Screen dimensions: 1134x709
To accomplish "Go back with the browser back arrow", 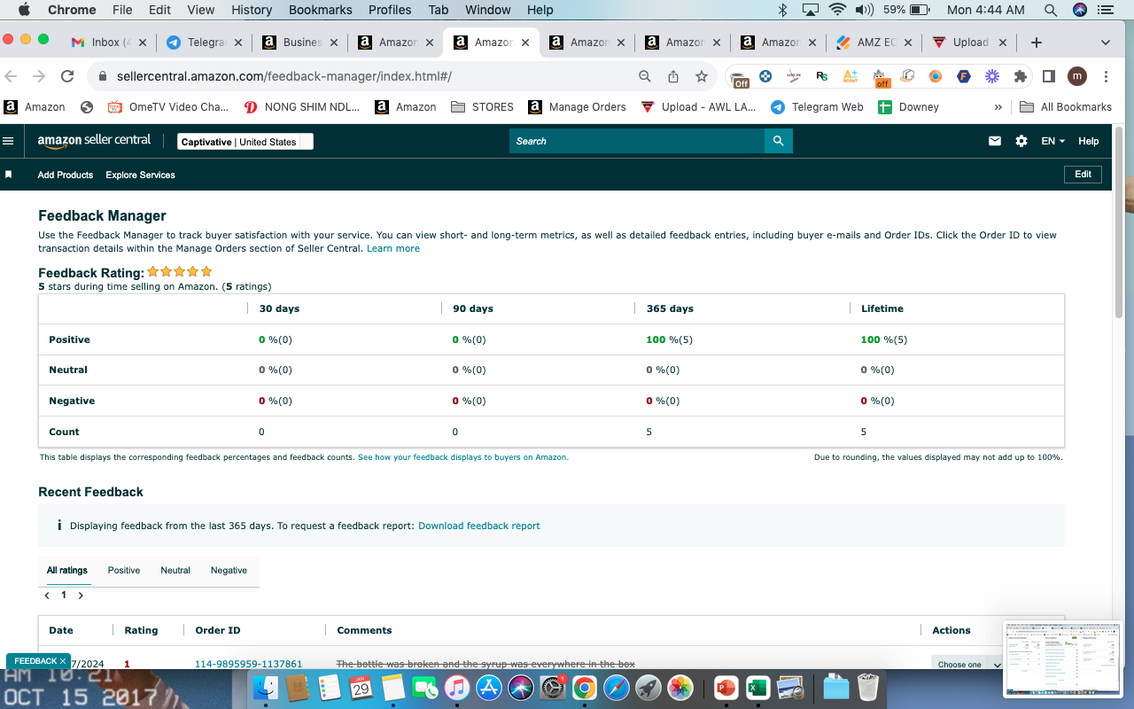I will pos(12,76).
